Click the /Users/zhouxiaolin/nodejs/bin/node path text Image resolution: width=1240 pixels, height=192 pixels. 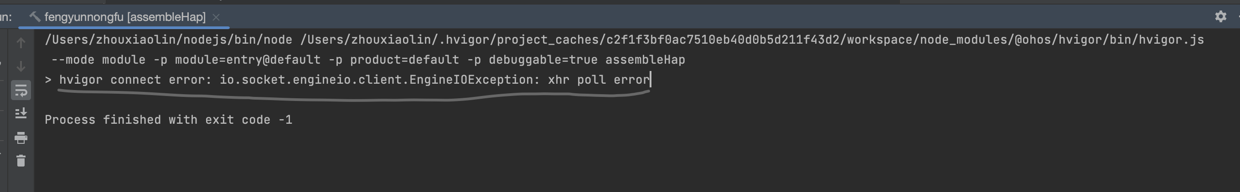pos(169,40)
